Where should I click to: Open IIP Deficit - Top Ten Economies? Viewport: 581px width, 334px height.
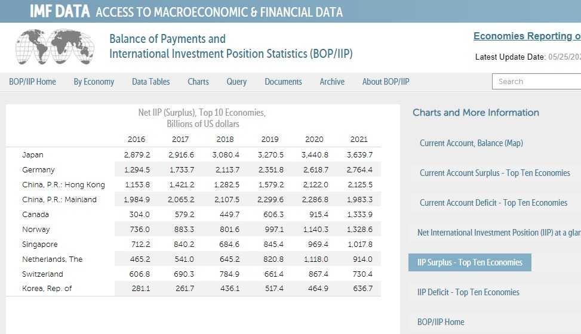[468, 292]
